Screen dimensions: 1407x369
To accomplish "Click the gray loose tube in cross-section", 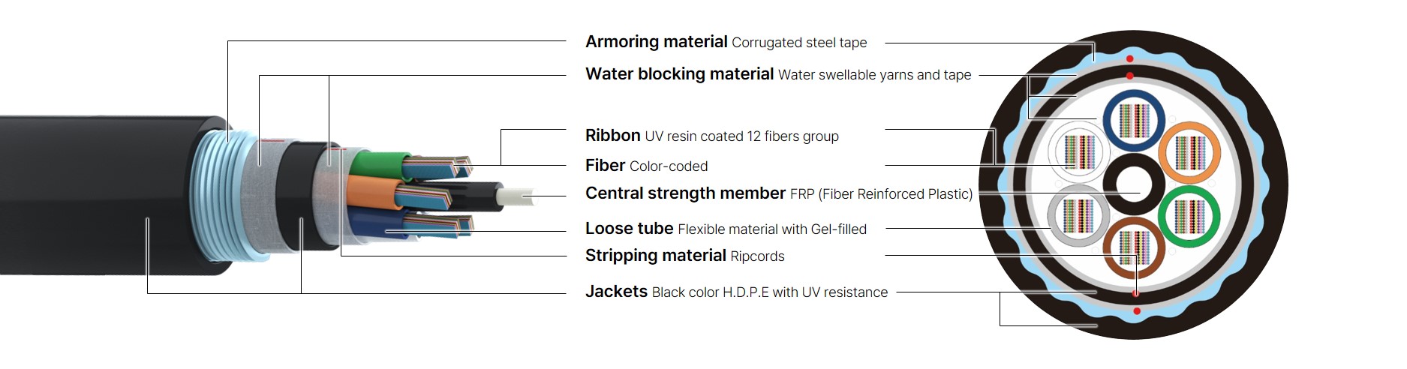I will (1078, 217).
